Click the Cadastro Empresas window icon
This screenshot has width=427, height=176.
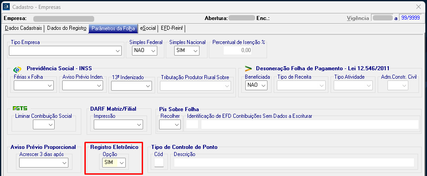click(x=6, y=7)
